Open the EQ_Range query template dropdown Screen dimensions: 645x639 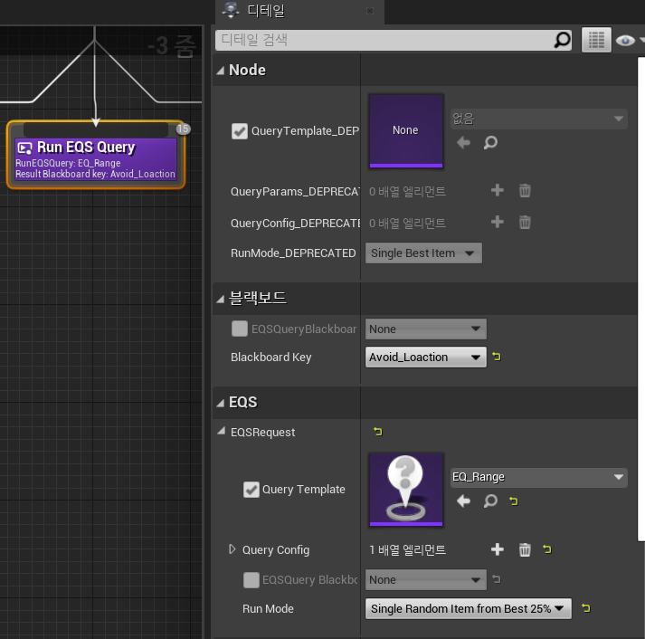click(539, 477)
